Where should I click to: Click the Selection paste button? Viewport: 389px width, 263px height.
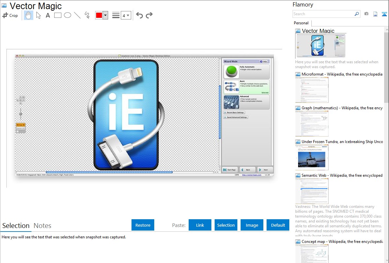pyautogui.click(x=226, y=225)
